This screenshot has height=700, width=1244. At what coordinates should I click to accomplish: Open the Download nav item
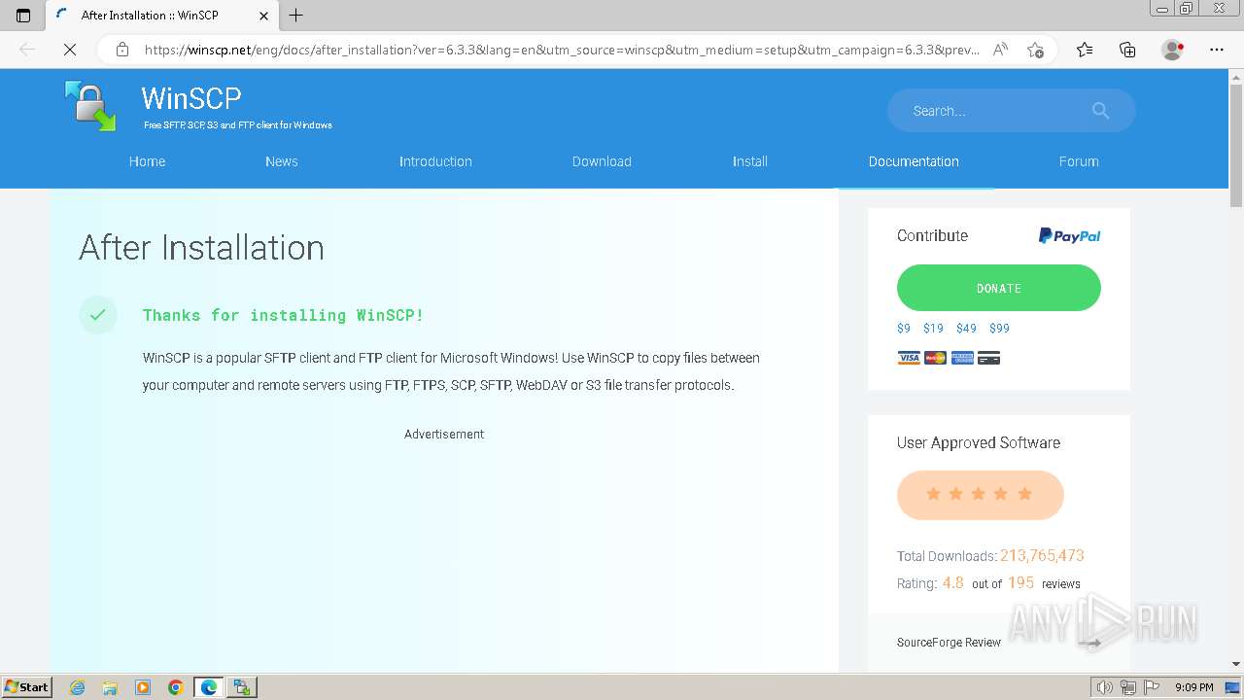[x=602, y=161]
